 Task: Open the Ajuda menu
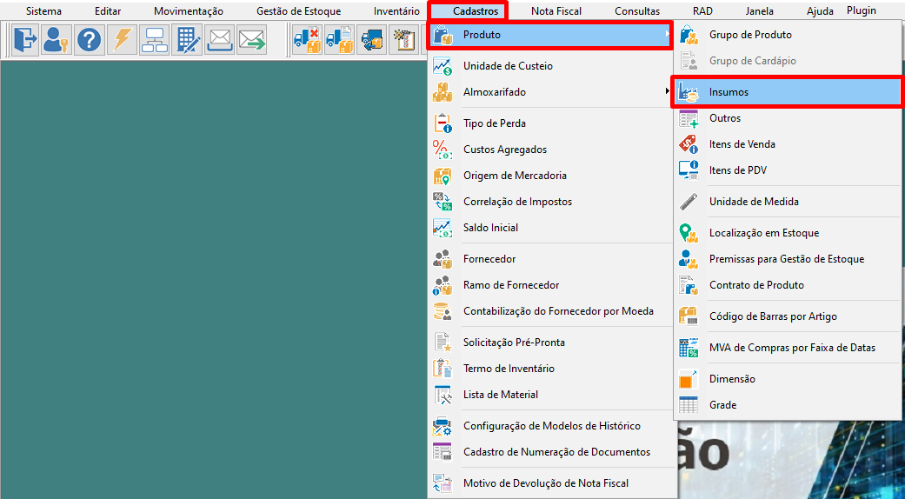click(821, 11)
